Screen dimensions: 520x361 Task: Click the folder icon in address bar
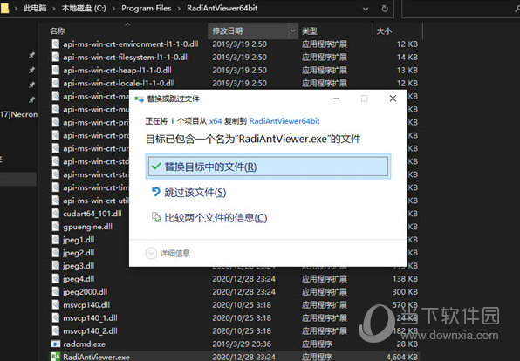4,9
